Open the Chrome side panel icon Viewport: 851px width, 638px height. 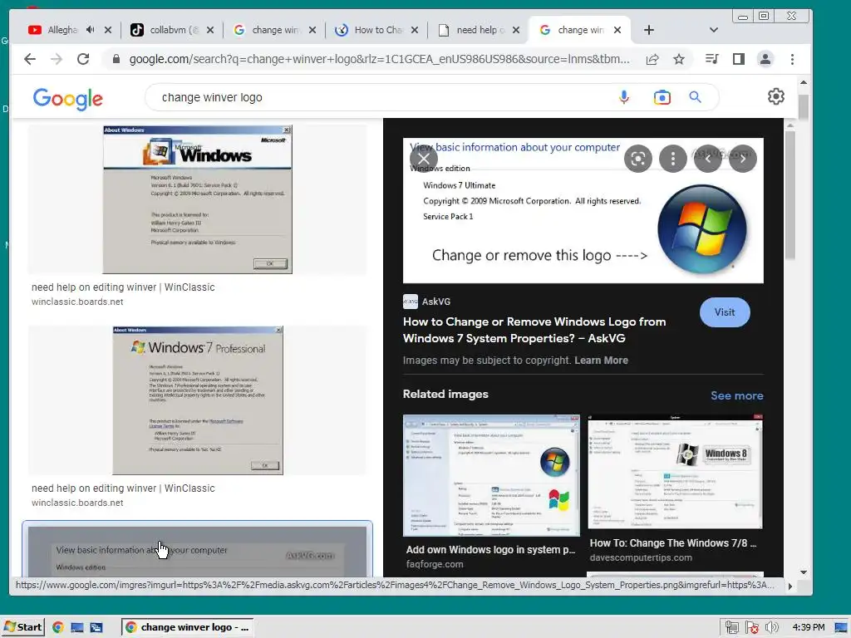point(738,59)
